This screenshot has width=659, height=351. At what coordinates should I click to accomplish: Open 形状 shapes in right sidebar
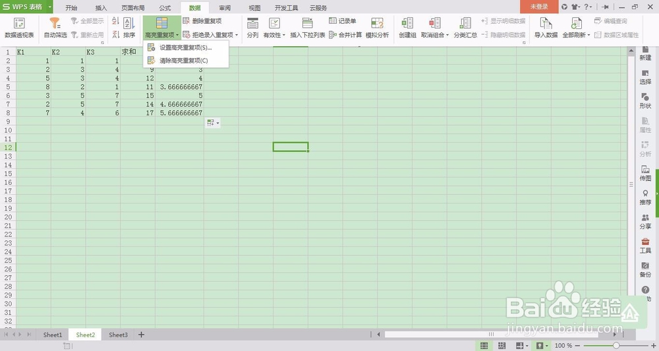coord(645,101)
